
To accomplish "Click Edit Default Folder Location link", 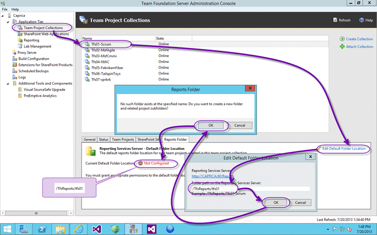I will tap(344, 149).
